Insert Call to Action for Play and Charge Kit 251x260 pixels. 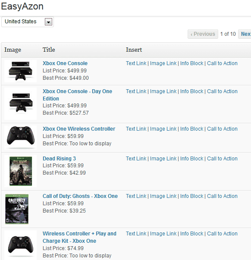(x=222, y=233)
